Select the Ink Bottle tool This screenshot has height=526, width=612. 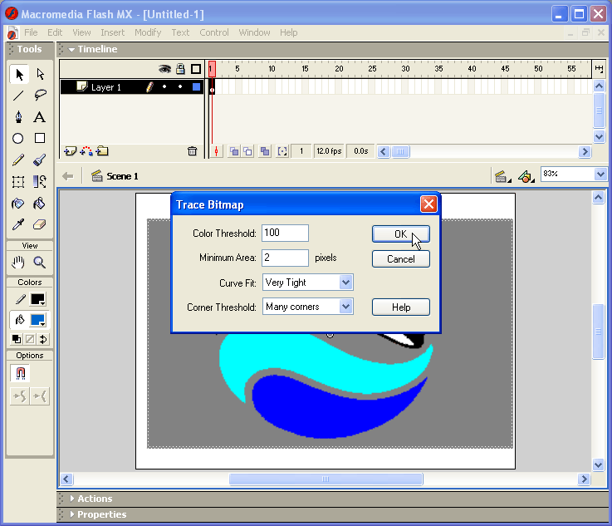point(18,204)
